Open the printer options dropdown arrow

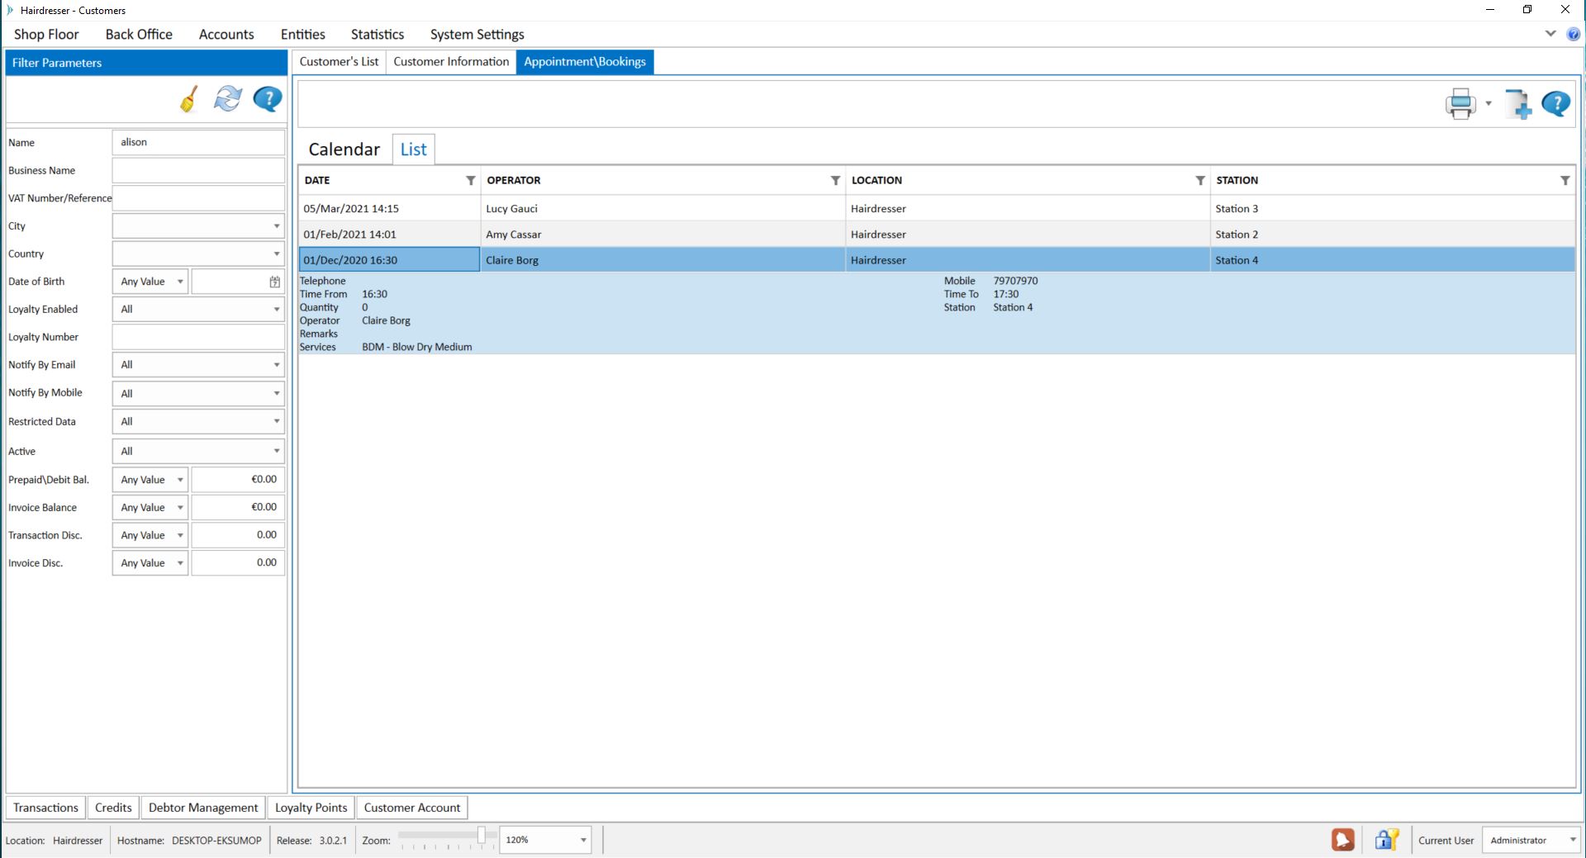click(x=1489, y=104)
